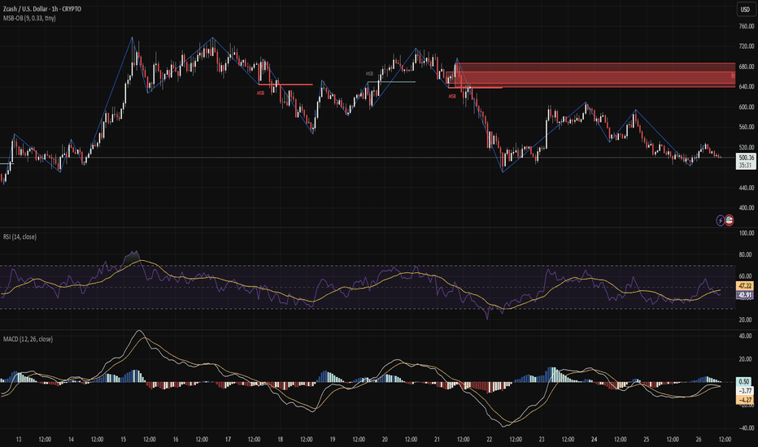Click the red MSB label near date 18
758x447 pixels.
(x=260, y=93)
